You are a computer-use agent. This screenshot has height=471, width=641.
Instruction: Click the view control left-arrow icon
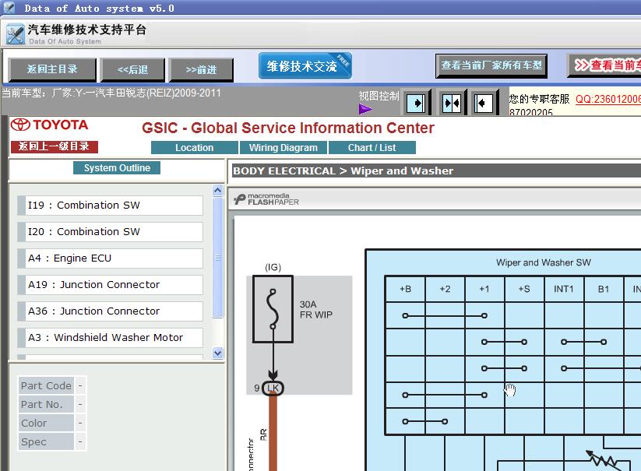pos(484,103)
